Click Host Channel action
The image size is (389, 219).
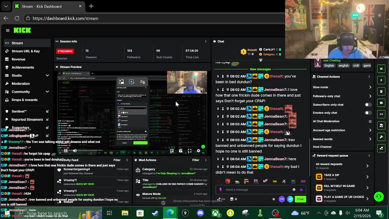click(x=322, y=147)
